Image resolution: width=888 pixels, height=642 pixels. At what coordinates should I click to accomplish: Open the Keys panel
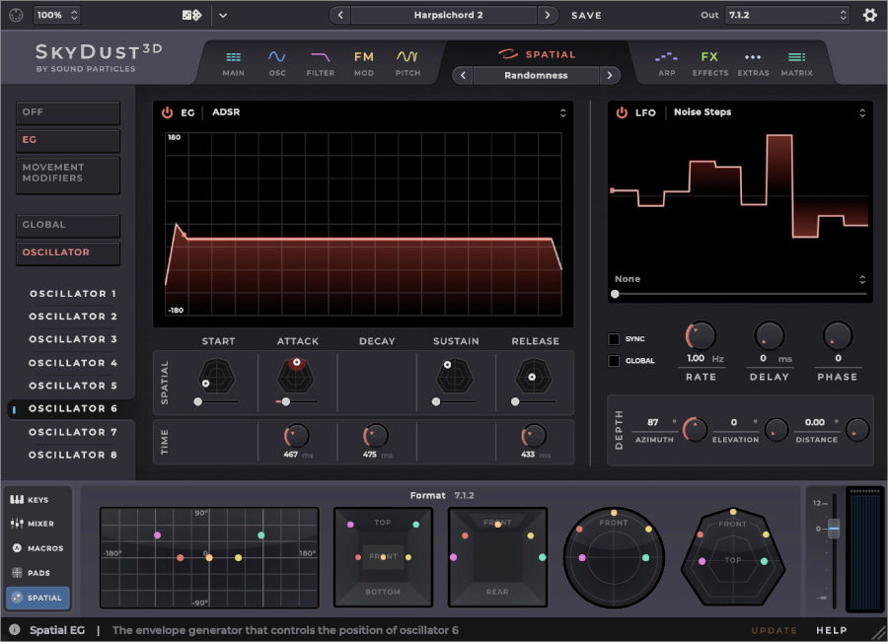(37, 499)
